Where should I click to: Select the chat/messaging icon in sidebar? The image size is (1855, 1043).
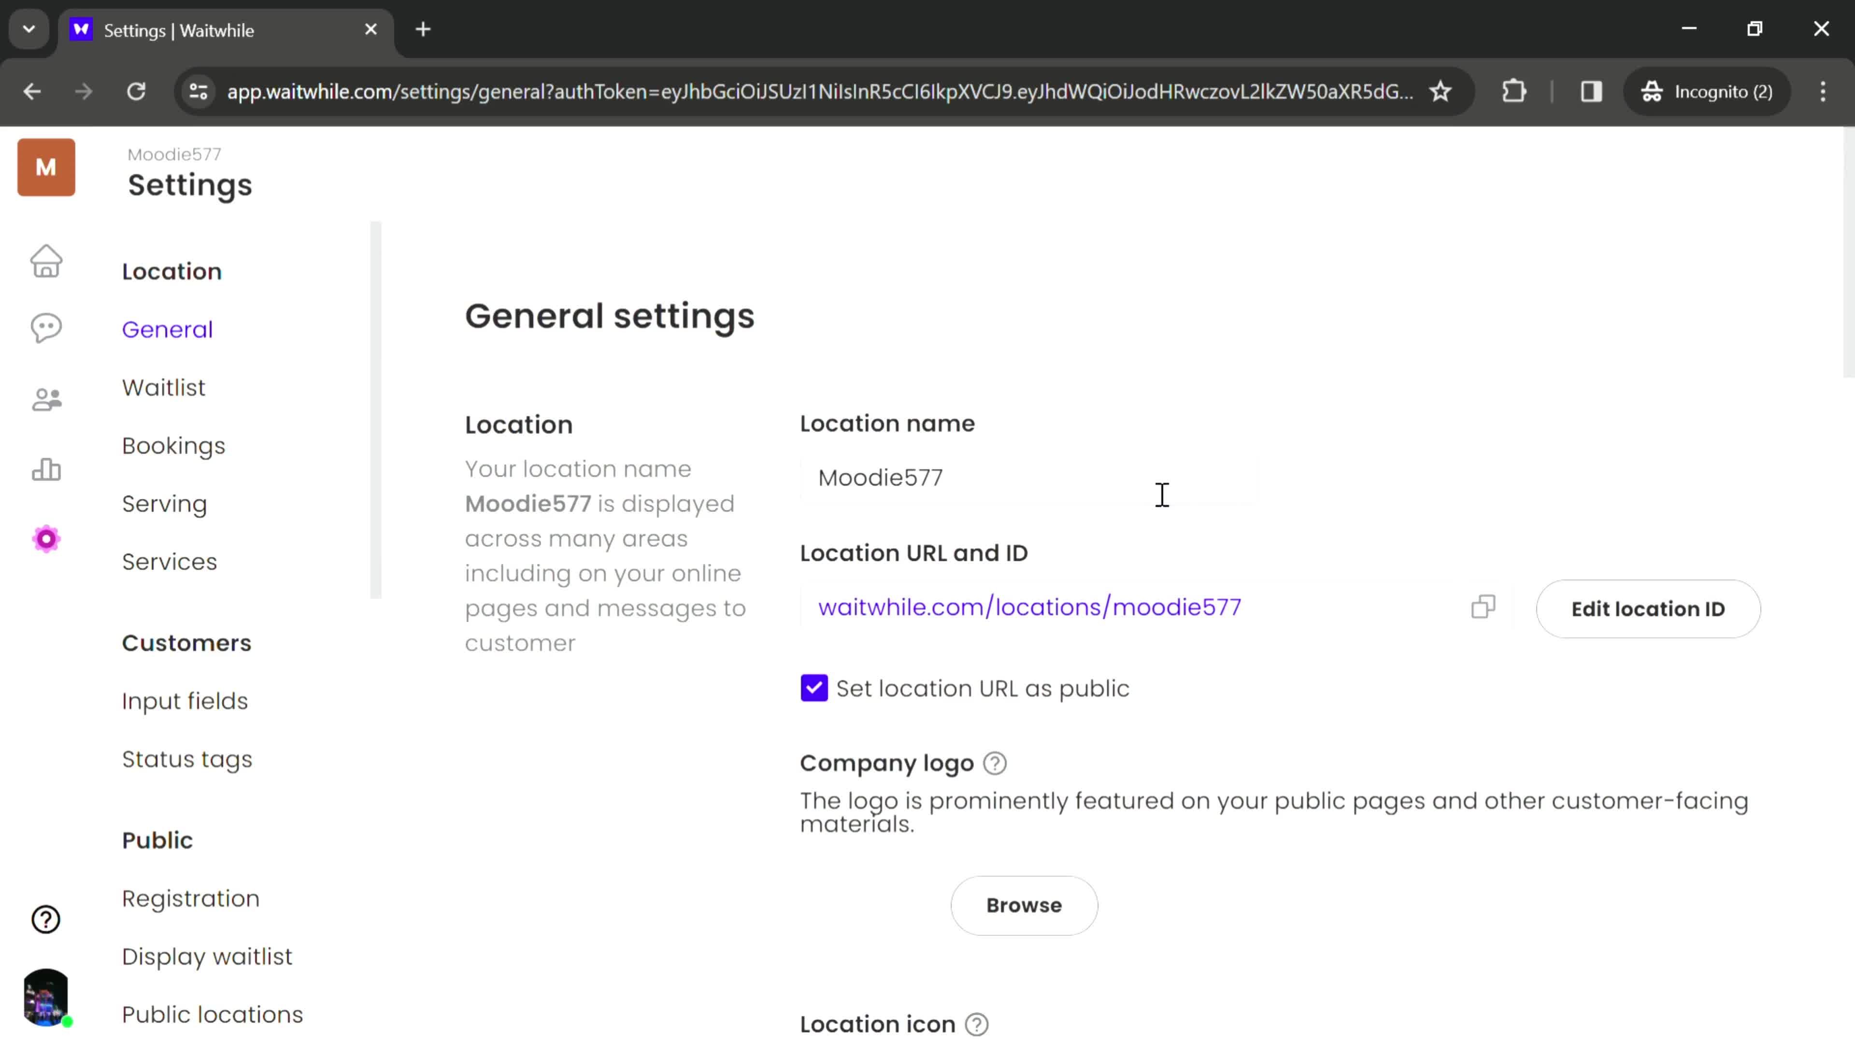[47, 328]
